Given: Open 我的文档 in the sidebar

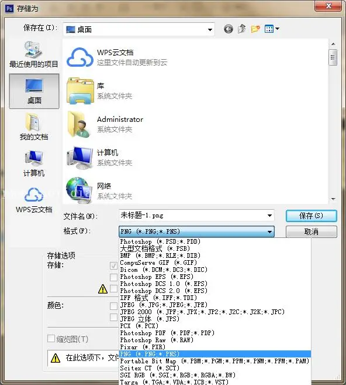Looking at the screenshot, I should click(x=34, y=127).
